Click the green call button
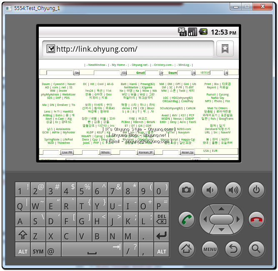The height and width of the screenshot is (271, 278). click(187, 220)
